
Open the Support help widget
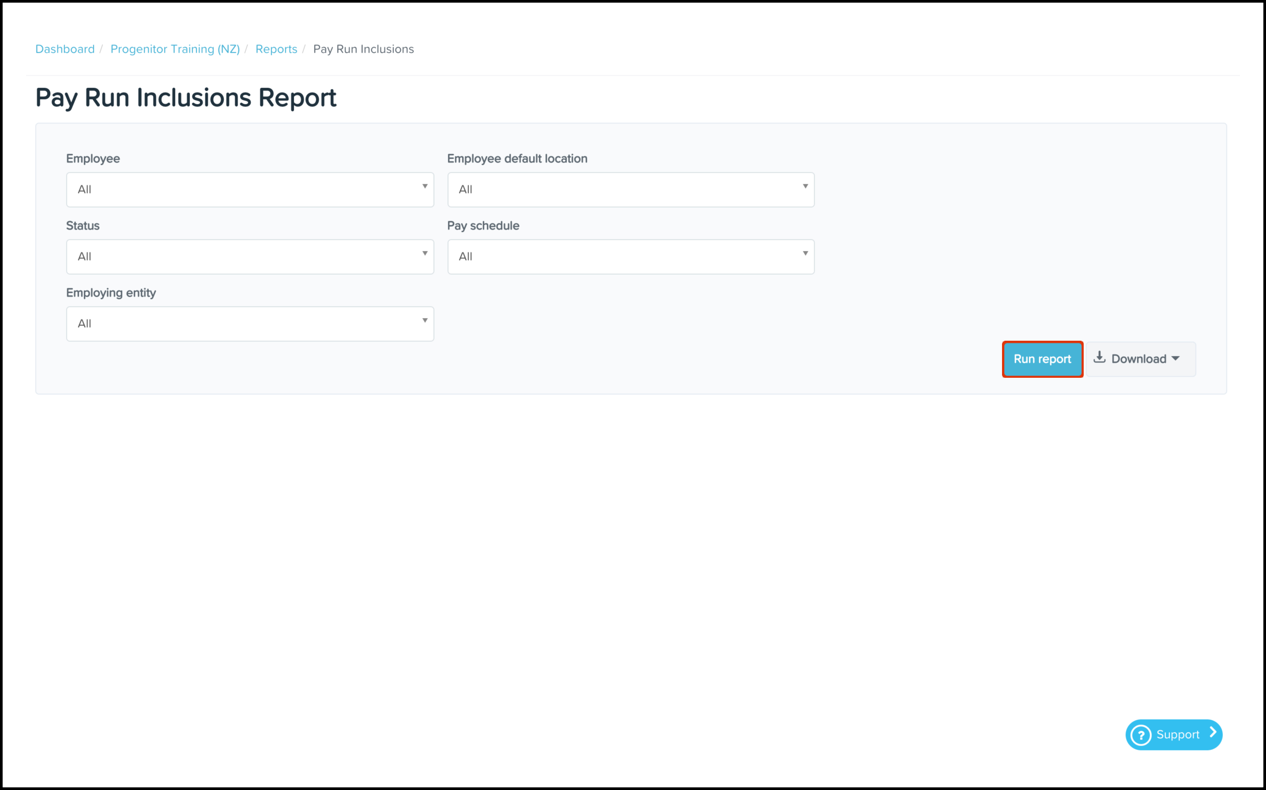click(1173, 735)
